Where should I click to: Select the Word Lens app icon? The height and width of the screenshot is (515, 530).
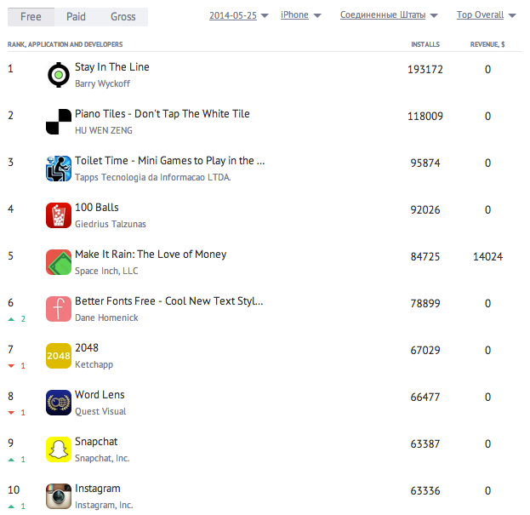point(58,403)
